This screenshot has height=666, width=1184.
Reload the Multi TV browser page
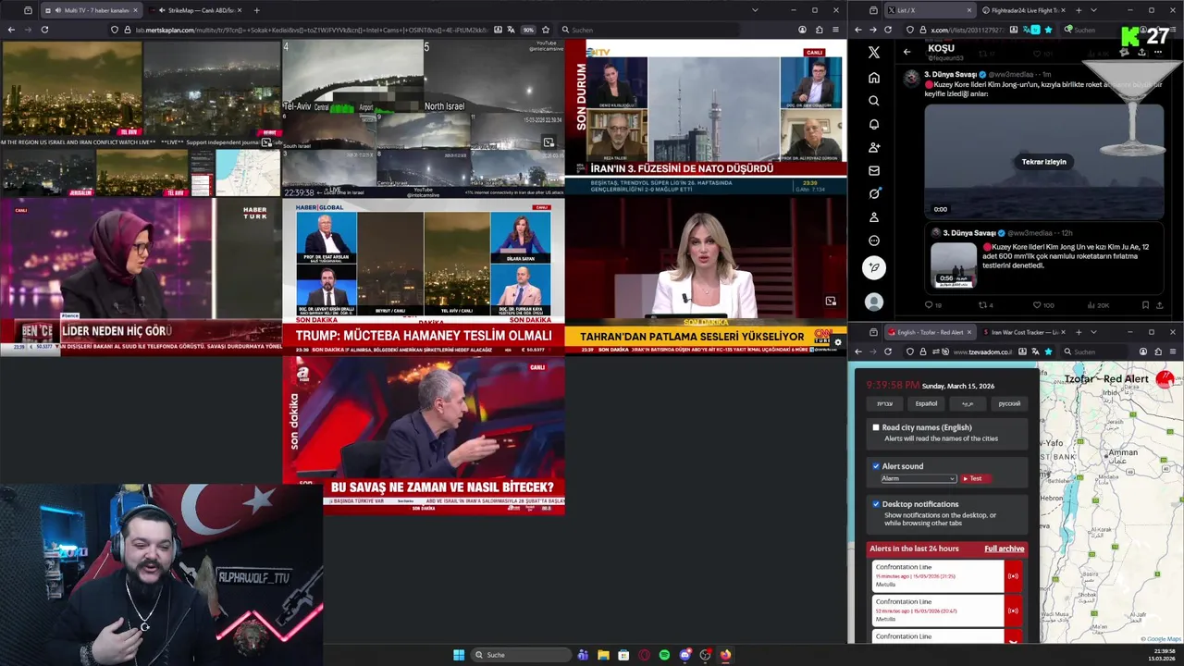click(43, 30)
